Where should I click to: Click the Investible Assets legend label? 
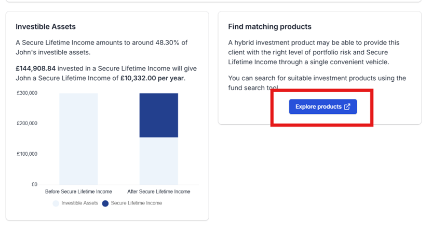point(79,203)
